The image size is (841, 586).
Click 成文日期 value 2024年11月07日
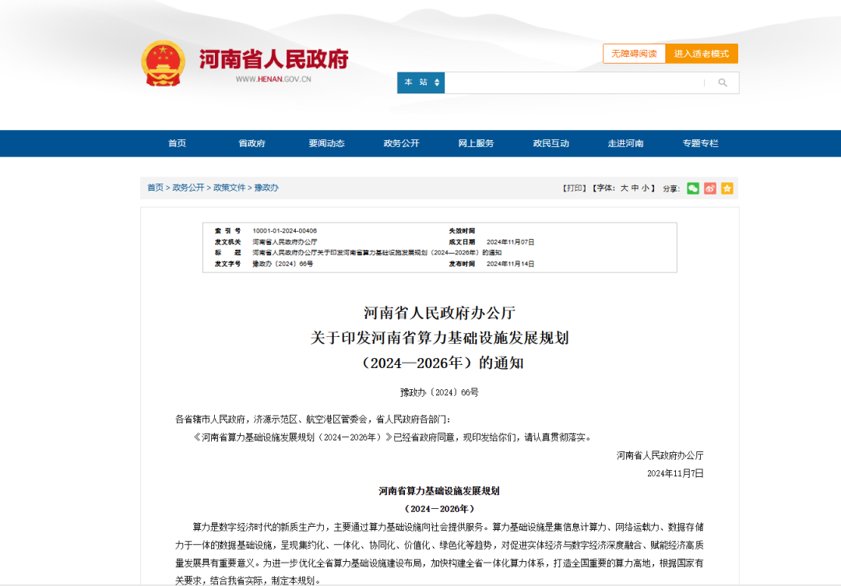pyautogui.click(x=510, y=242)
